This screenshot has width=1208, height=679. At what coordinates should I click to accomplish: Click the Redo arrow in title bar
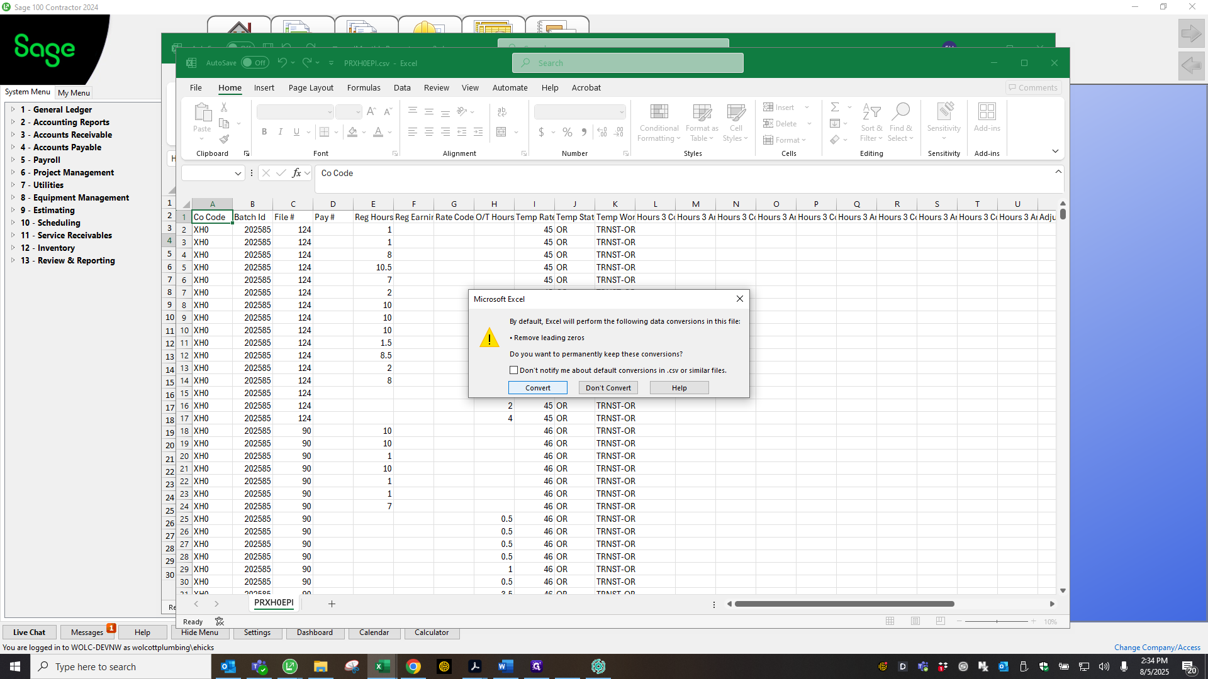[307, 63]
